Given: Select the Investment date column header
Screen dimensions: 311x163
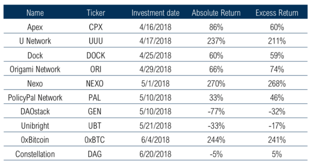Looking at the screenshot, I should tap(155, 13).
